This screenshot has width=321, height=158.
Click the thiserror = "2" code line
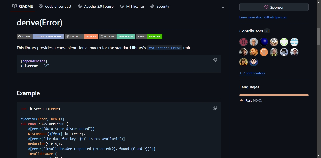tap(35, 66)
